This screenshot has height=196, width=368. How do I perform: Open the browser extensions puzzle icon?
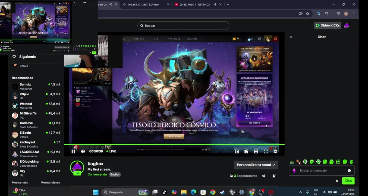coord(326,14)
